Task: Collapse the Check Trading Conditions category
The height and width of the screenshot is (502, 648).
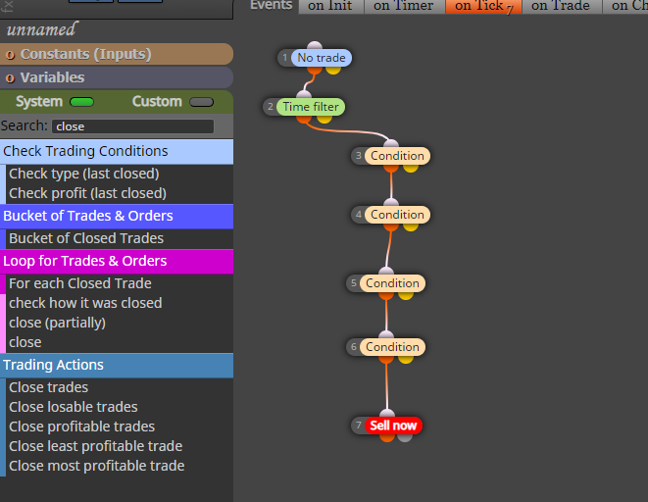Action: pyautogui.click(x=117, y=152)
